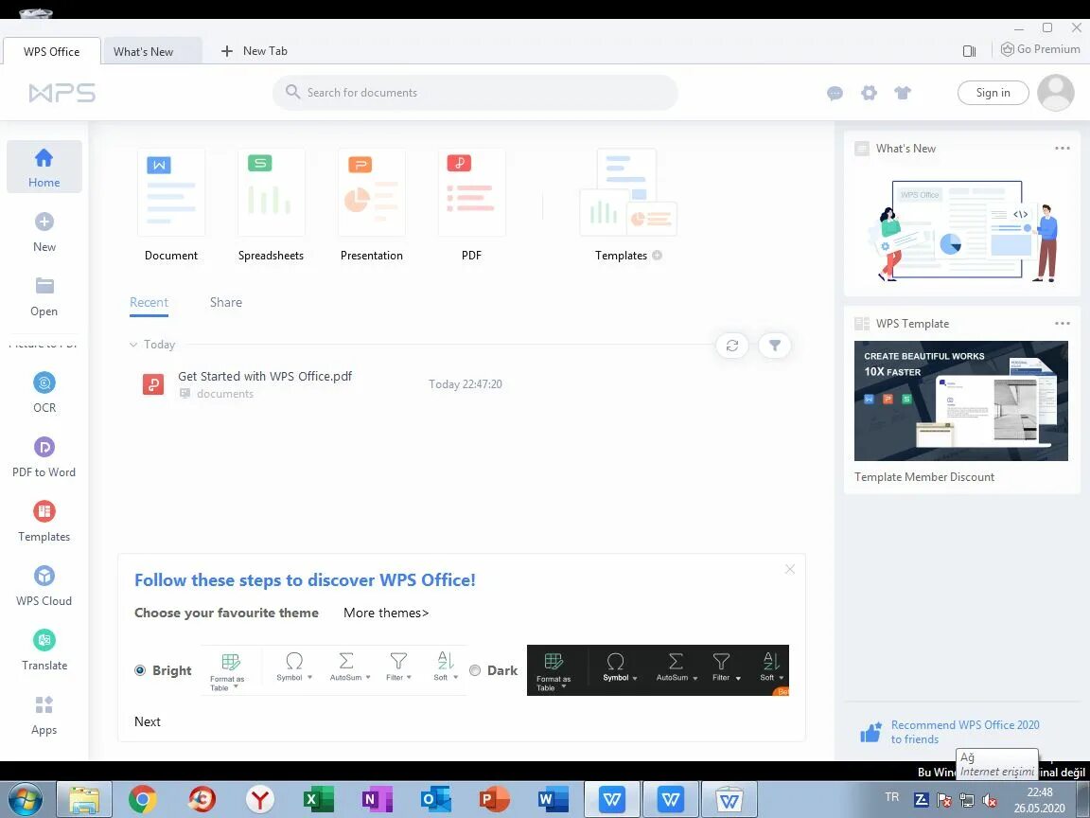The height and width of the screenshot is (818, 1090).
Task: Switch to the WPS Office tab
Action: (x=51, y=51)
